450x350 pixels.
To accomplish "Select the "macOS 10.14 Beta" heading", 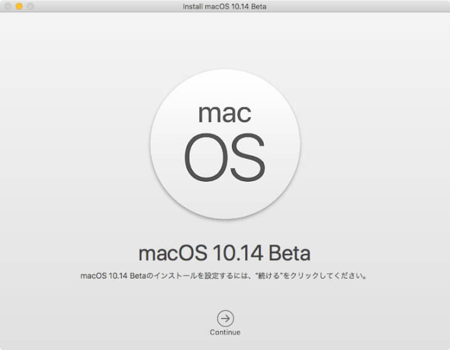I will (x=225, y=253).
